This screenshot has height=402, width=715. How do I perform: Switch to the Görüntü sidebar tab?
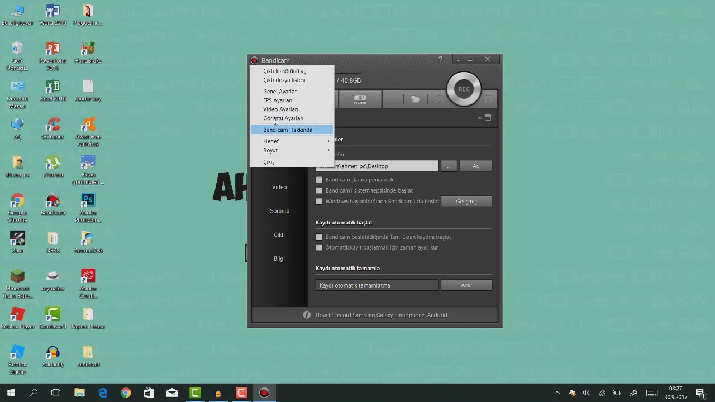[x=279, y=211]
